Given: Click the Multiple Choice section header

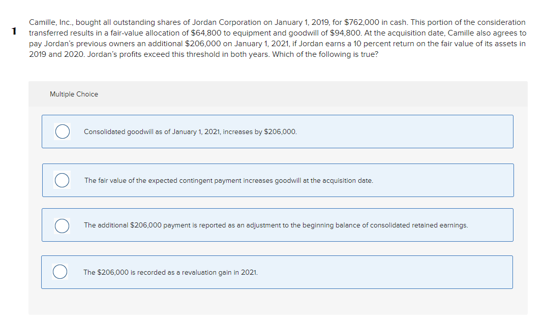Looking at the screenshot, I should pos(74,94).
